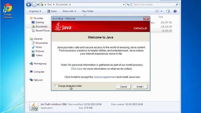
Task: Expand the view options dropdown arrow
Action: 161,11
